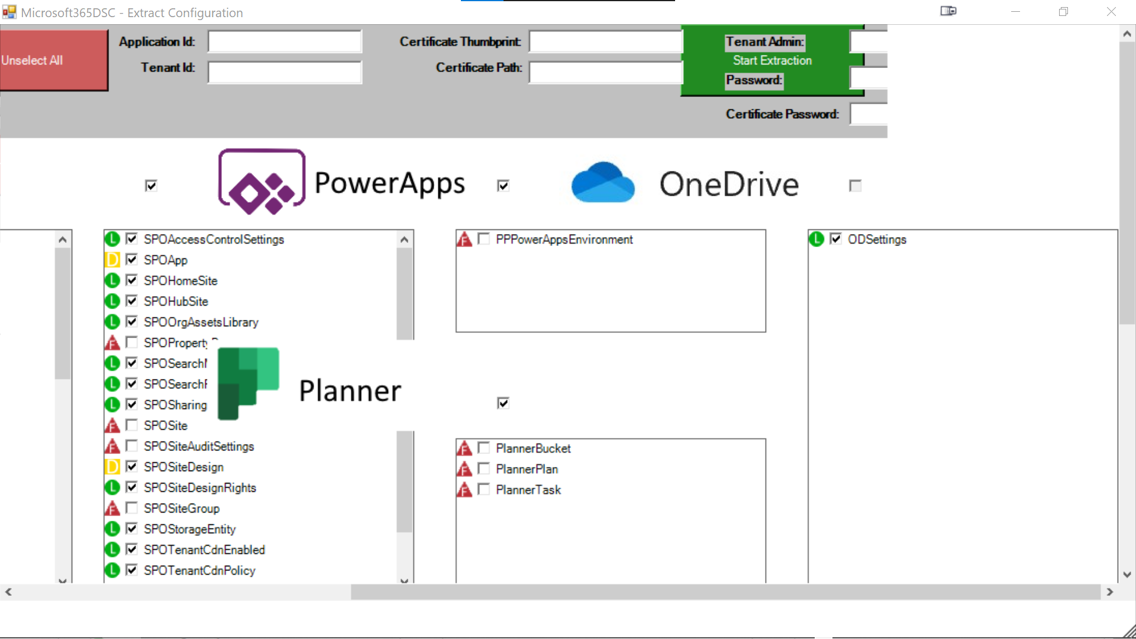Click the PowerApps logo icon
The height and width of the screenshot is (639, 1136).
click(262, 181)
